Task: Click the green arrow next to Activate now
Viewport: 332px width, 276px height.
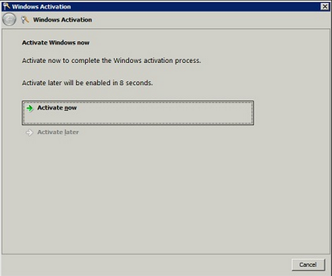Action: [x=30, y=108]
